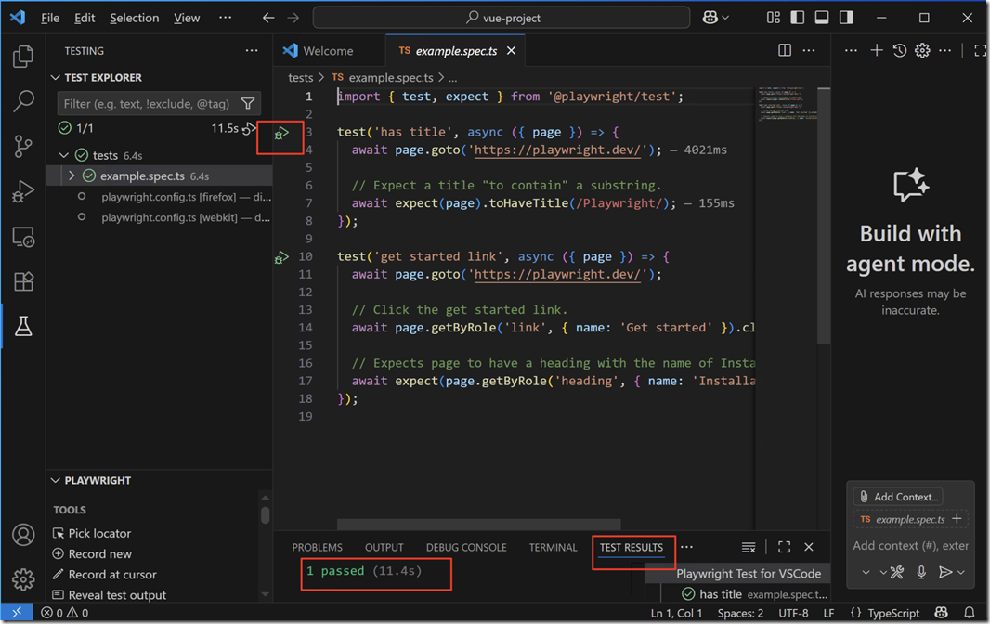
Task: Toggle bottom panel visibility in title bar
Action: click(821, 18)
